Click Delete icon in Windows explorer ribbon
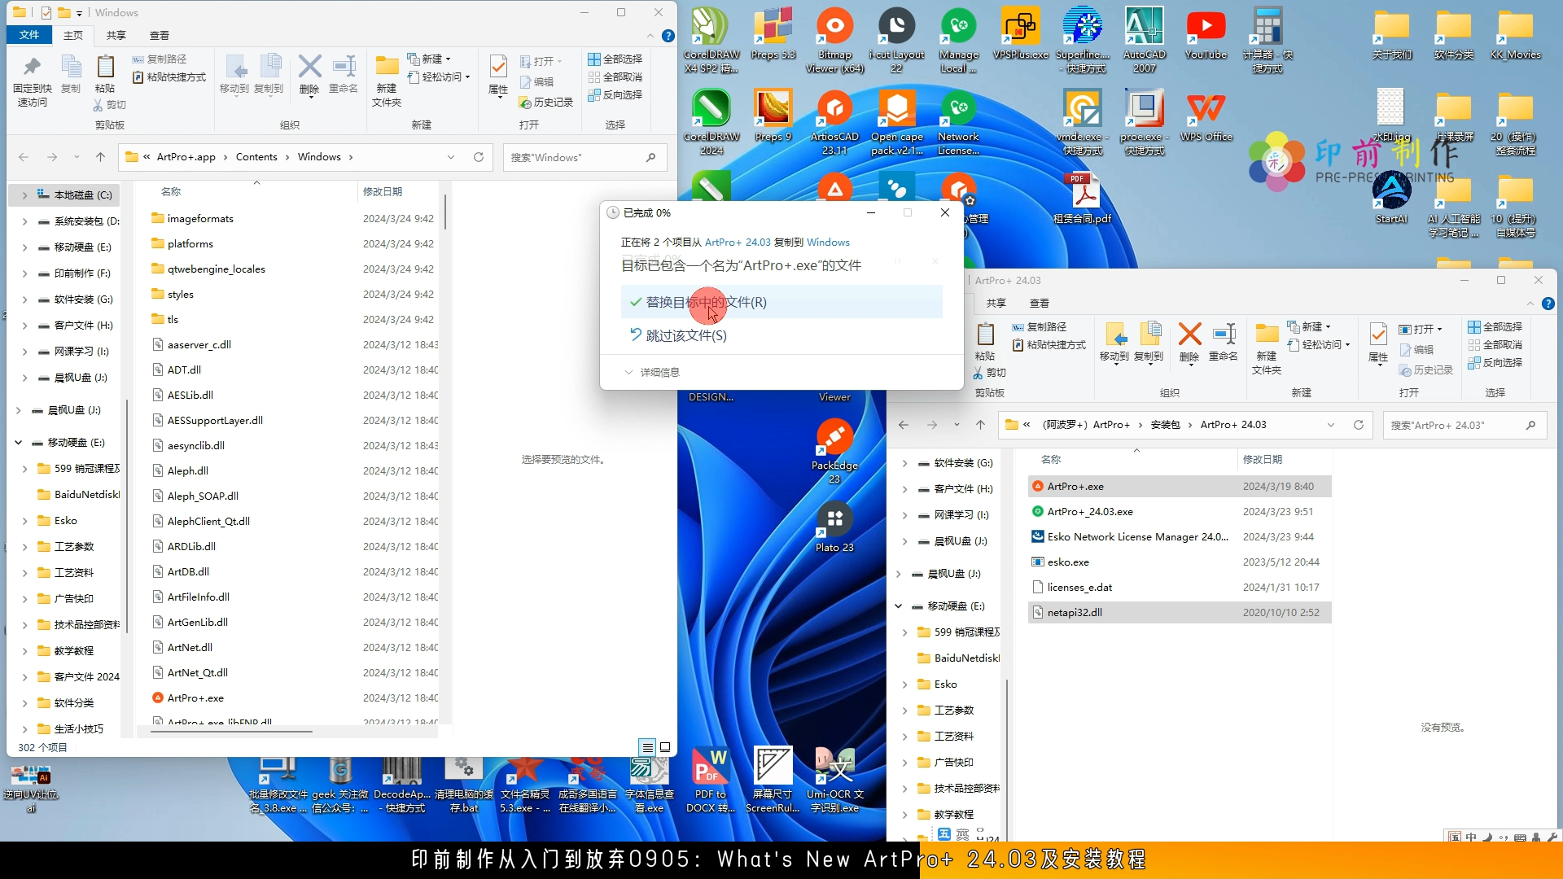This screenshot has width=1563, height=879. pos(309,75)
